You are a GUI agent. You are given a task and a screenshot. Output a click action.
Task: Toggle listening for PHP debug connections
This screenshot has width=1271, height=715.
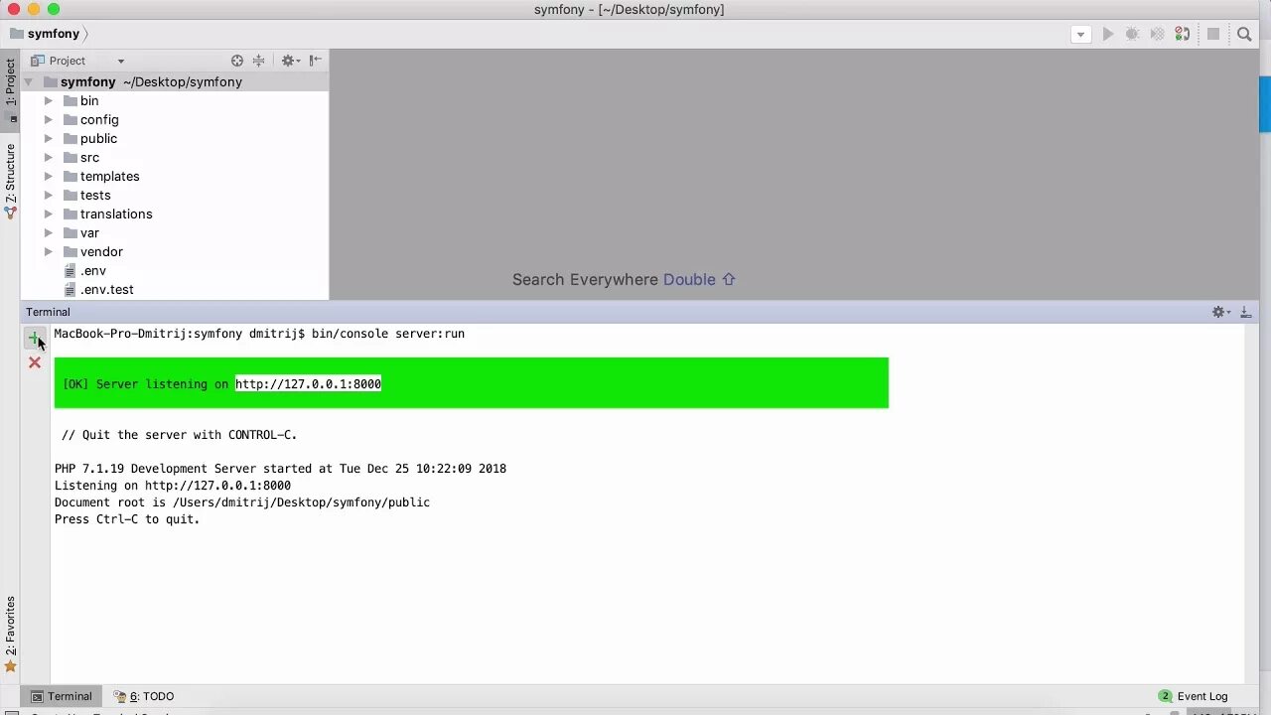click(x=1182, y=34)
